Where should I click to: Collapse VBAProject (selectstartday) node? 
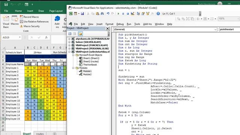click(x=69, y=52)
